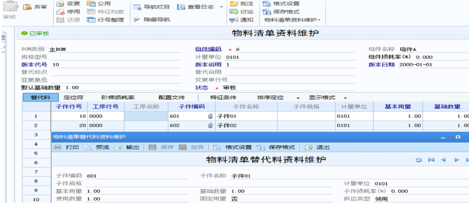Click the 母件编码 field label link
The width and height of the screenshot is (469, 203).
pos(208,49)
